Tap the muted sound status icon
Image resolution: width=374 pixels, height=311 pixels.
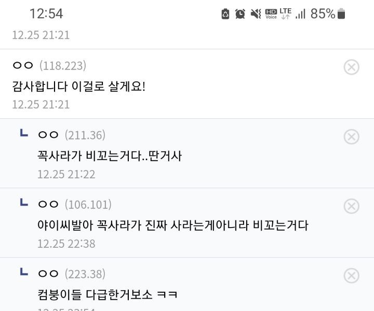256,14
